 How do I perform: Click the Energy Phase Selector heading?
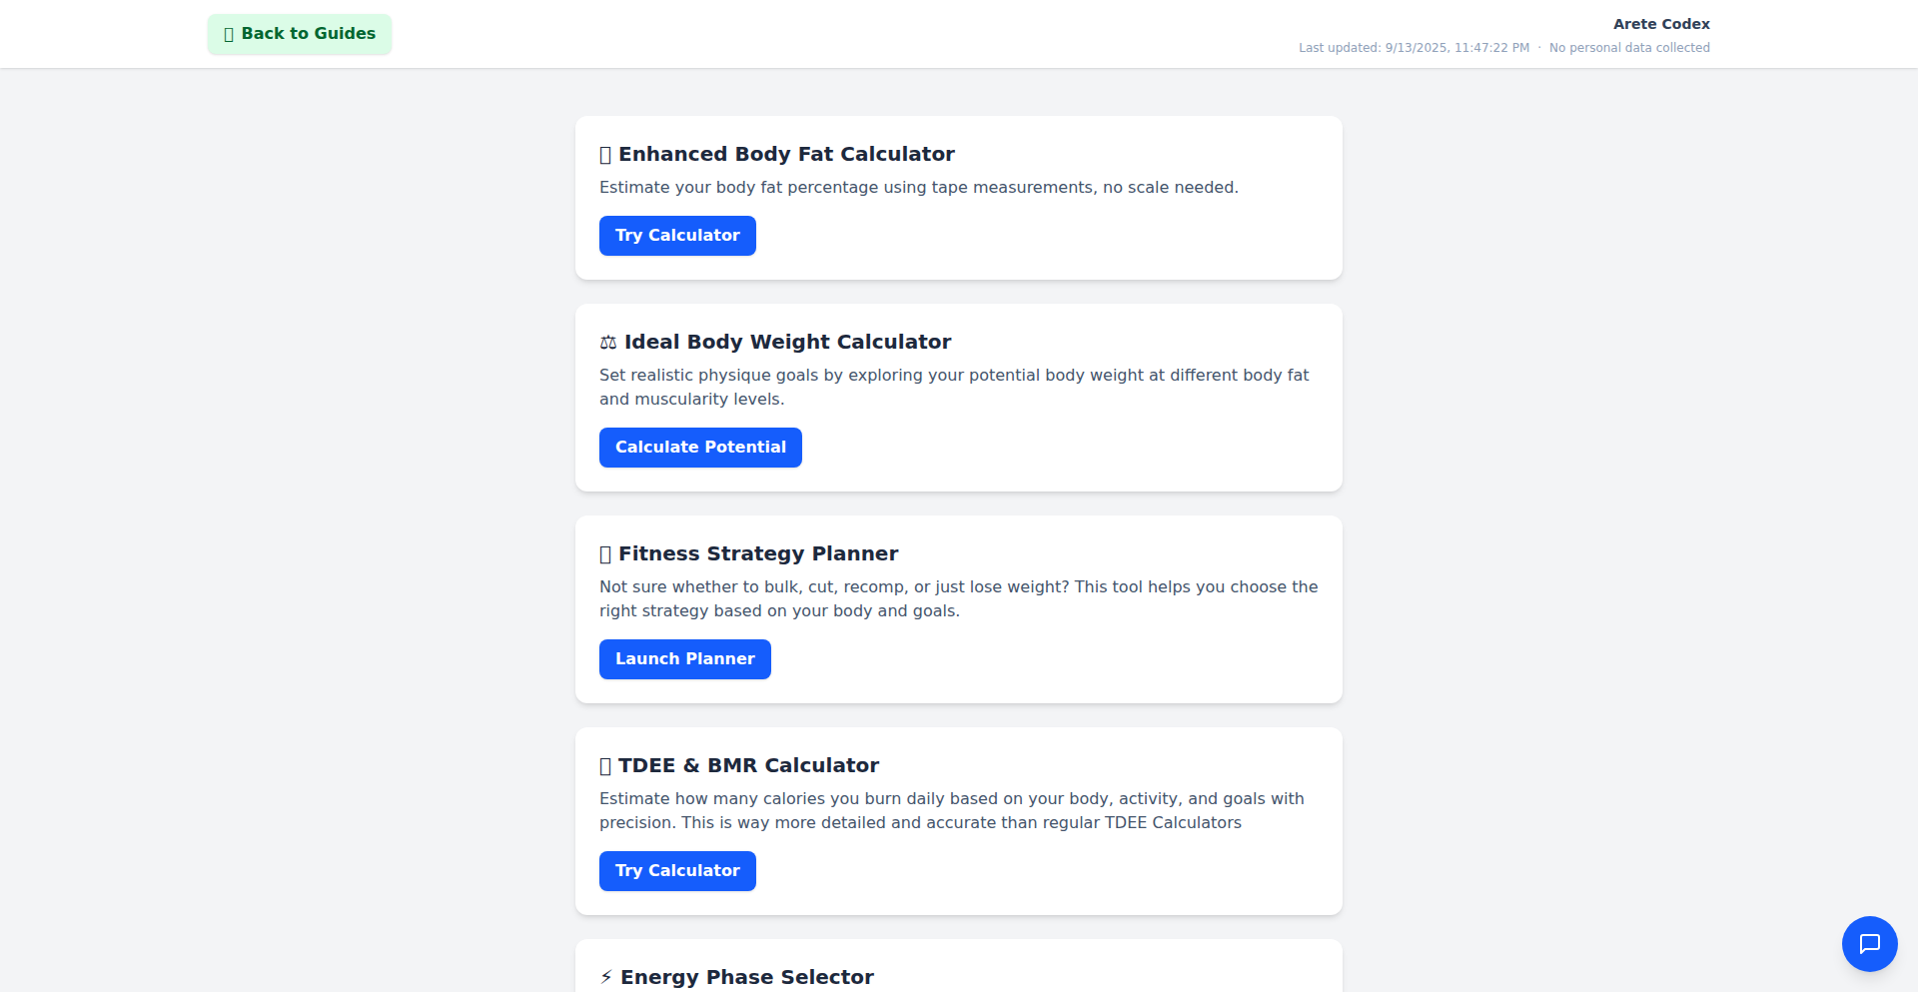[746, 977]
